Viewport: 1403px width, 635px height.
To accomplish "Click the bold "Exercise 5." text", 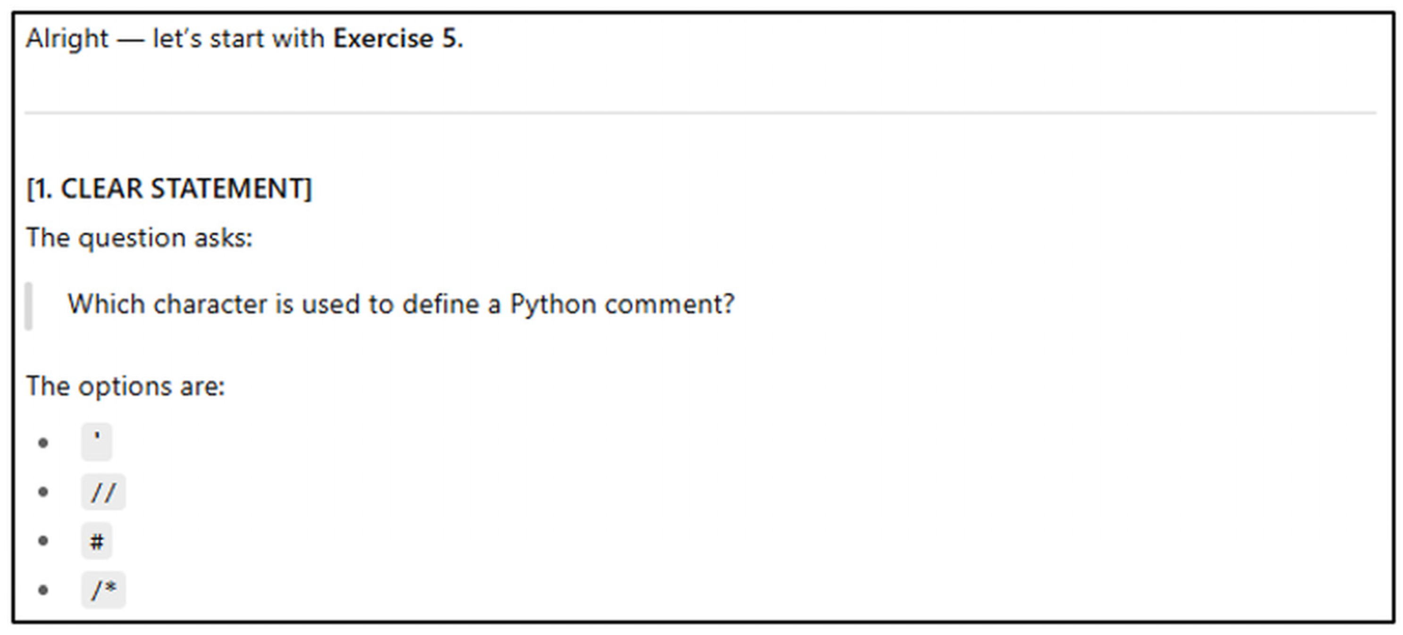I will coord(397,39).
